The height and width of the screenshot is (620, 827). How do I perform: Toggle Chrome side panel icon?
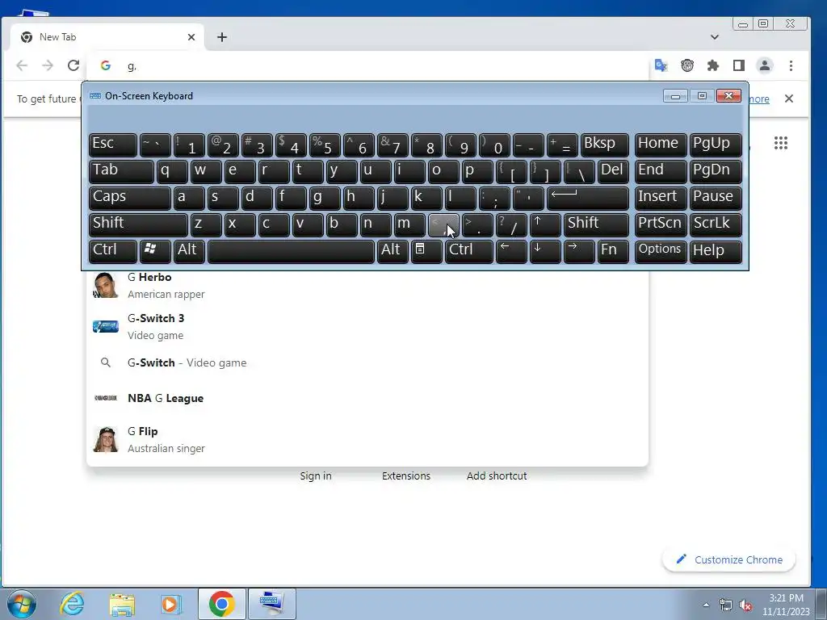[739, 65]
